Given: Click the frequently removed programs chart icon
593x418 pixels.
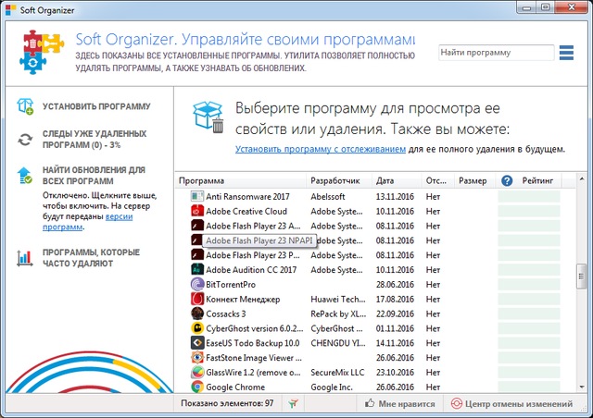Looking at the screenshot, I should (x=25, y=258).
